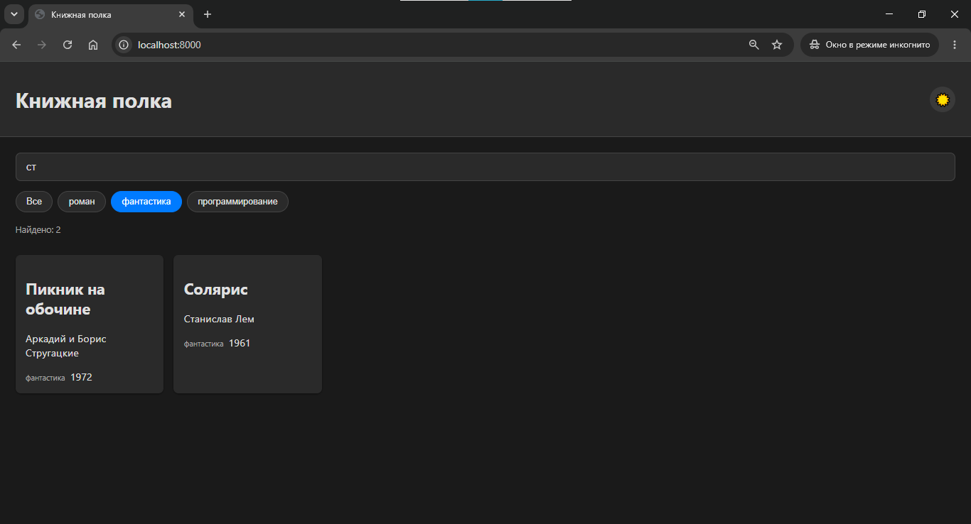The image size is (971, 524).
Task: Open the browser home page icon
Action: tap(93, 45)
